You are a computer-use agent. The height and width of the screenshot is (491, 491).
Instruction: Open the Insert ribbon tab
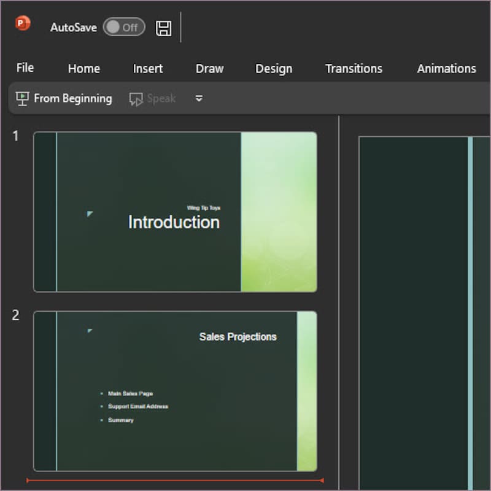pos(148,69)
